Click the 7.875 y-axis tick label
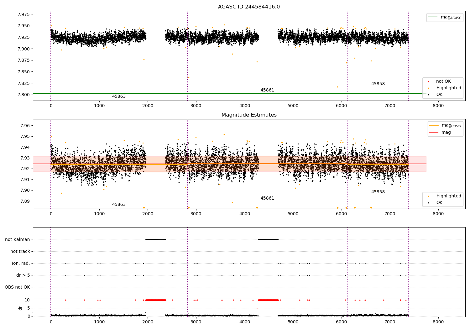This screenshot has height=329, width=470. [x=24, y=60]
